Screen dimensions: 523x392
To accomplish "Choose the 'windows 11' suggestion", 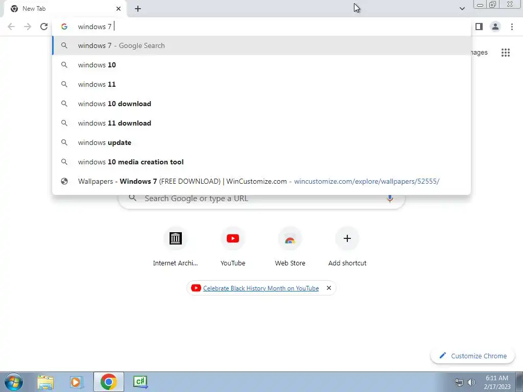I will click(261, 84).
